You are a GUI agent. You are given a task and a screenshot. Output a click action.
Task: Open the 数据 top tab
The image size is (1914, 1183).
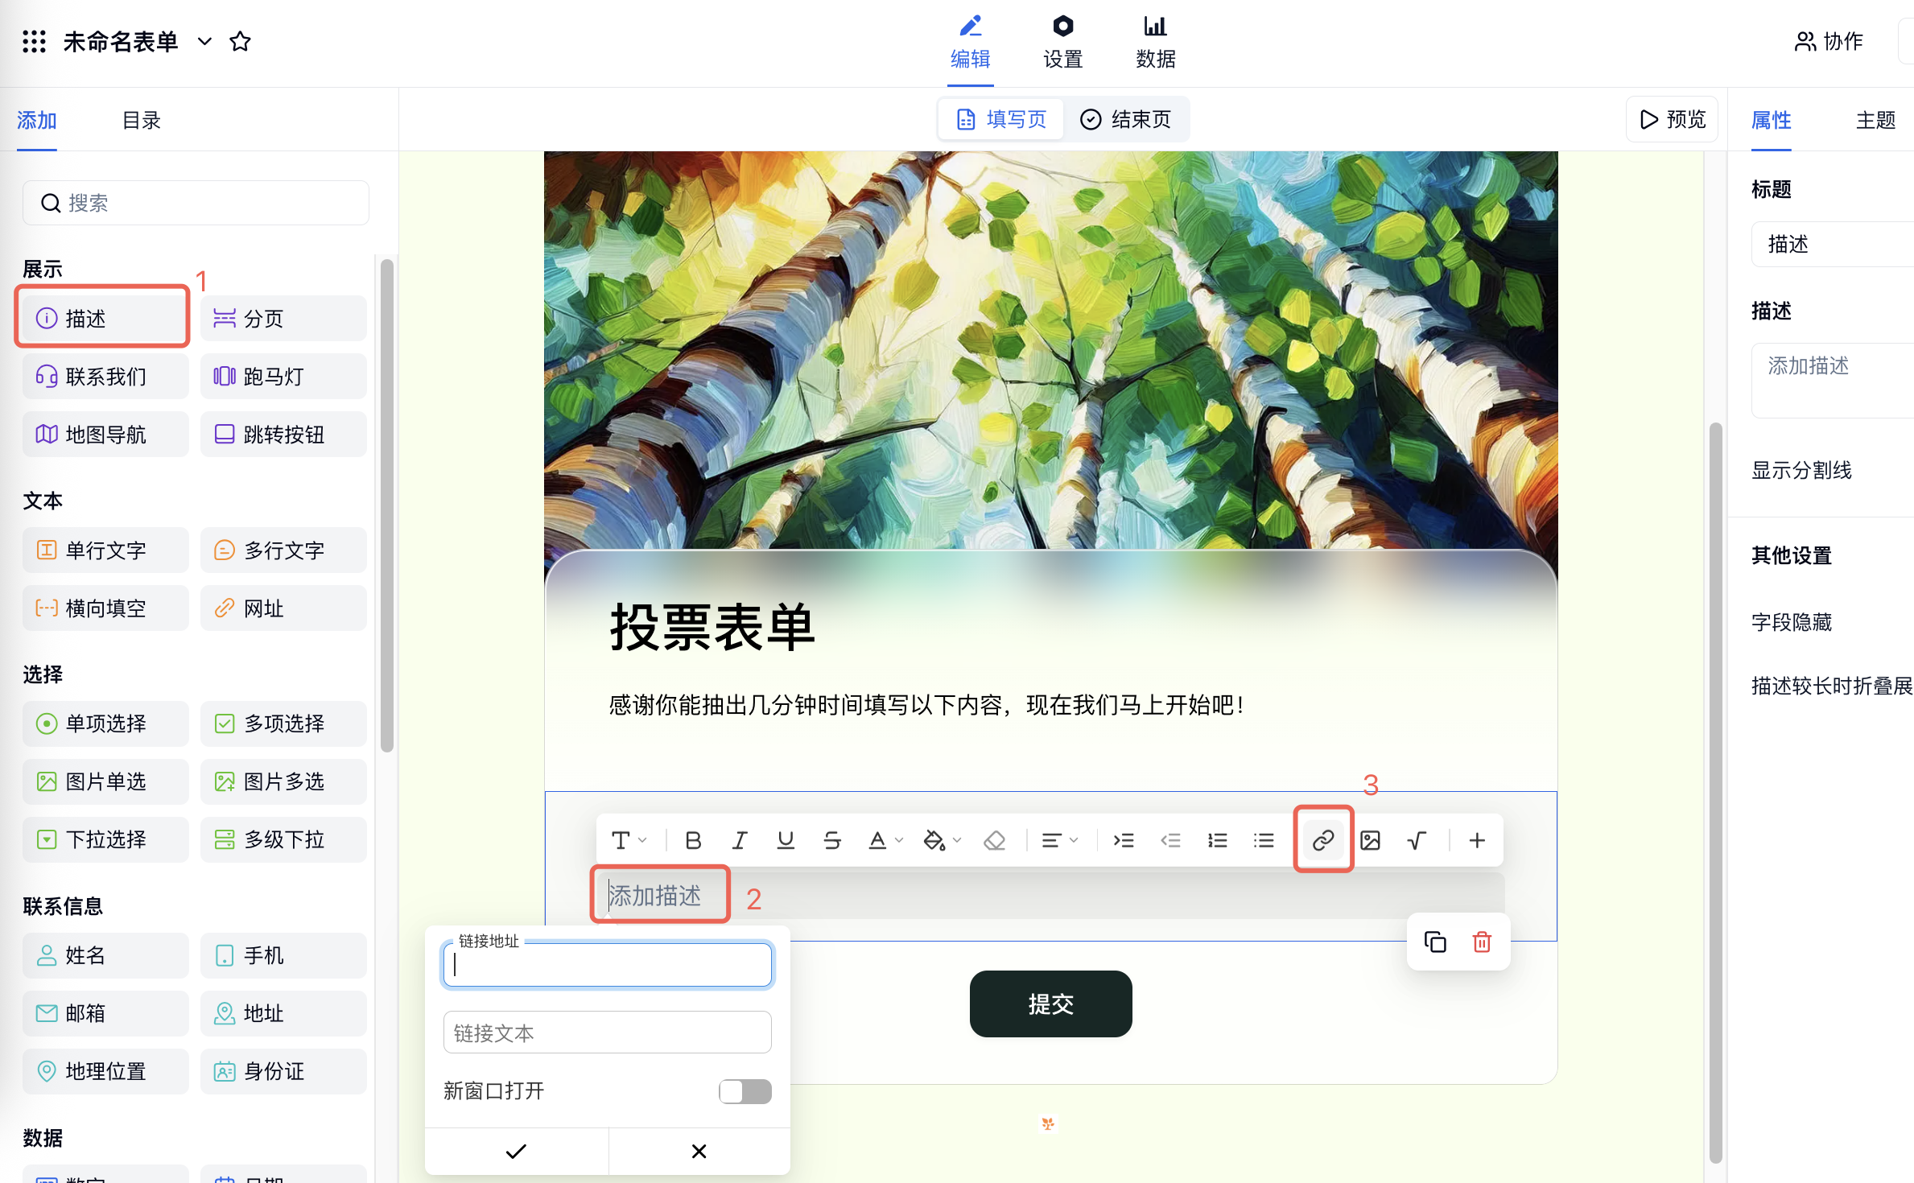tap(1155, 42)
